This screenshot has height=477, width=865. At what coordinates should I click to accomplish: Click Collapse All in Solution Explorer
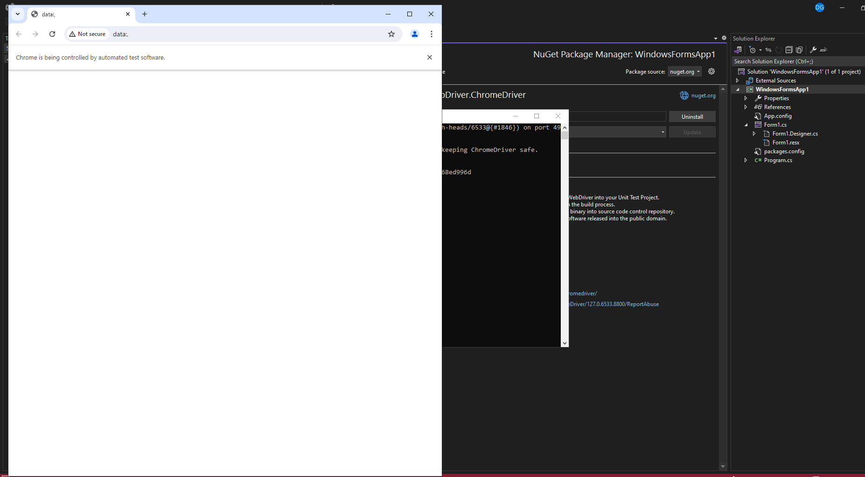click(789, 50)
